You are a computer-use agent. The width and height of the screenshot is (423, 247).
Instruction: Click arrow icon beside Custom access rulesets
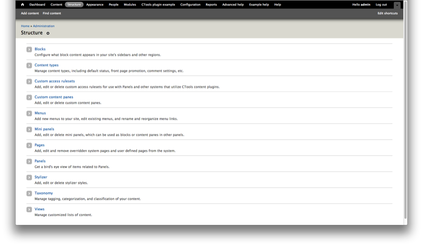[29, 82]
